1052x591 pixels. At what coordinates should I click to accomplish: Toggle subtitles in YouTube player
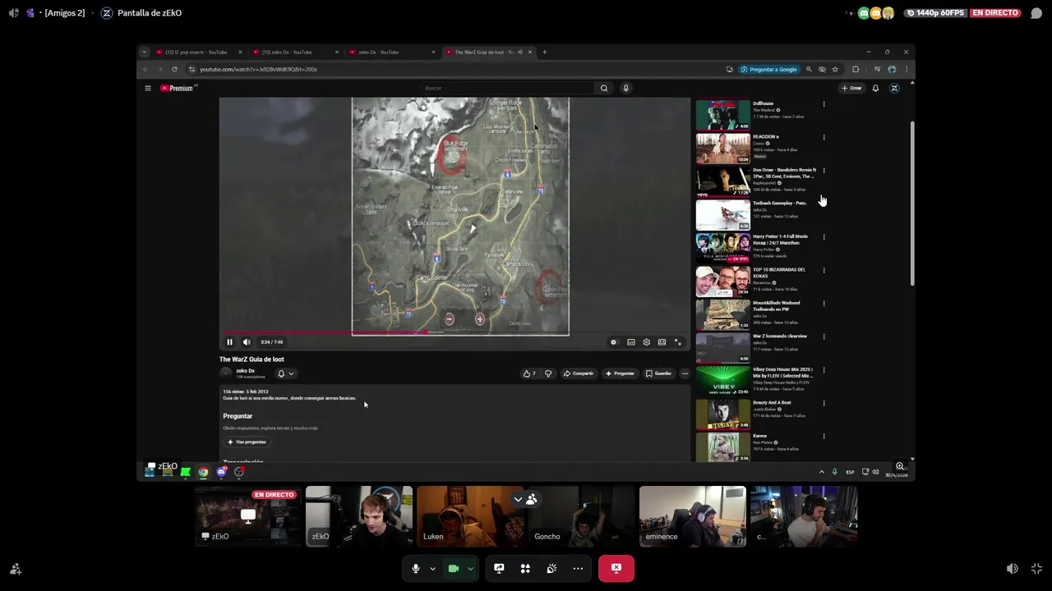click(x=631, y=342)
